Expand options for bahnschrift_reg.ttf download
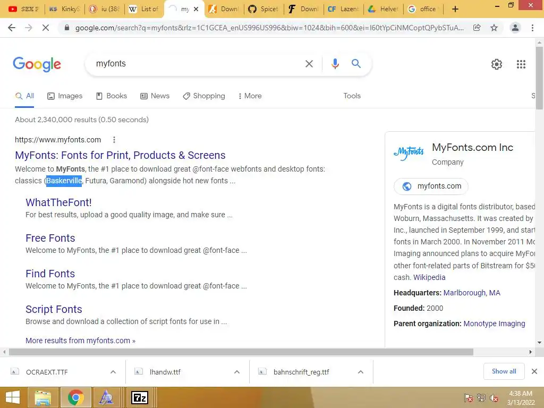 coord(361,372)
